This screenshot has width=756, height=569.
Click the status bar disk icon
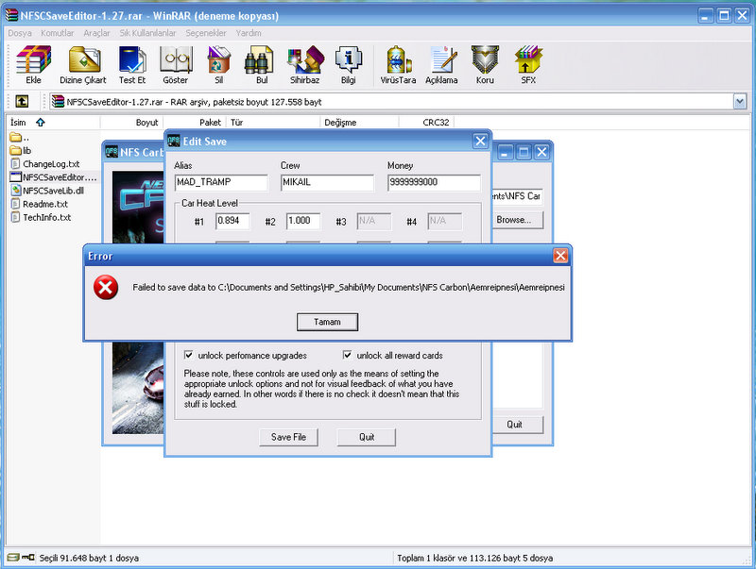click(13, 558)
